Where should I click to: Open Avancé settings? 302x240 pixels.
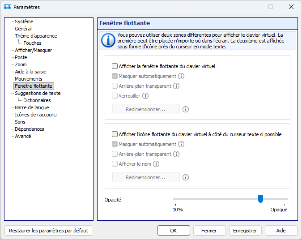click(23, 136)
